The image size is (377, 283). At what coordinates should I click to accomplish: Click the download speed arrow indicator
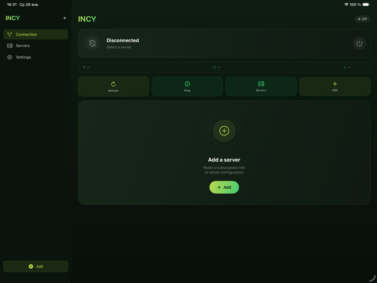pyautogui.click(x=345, y=67)
